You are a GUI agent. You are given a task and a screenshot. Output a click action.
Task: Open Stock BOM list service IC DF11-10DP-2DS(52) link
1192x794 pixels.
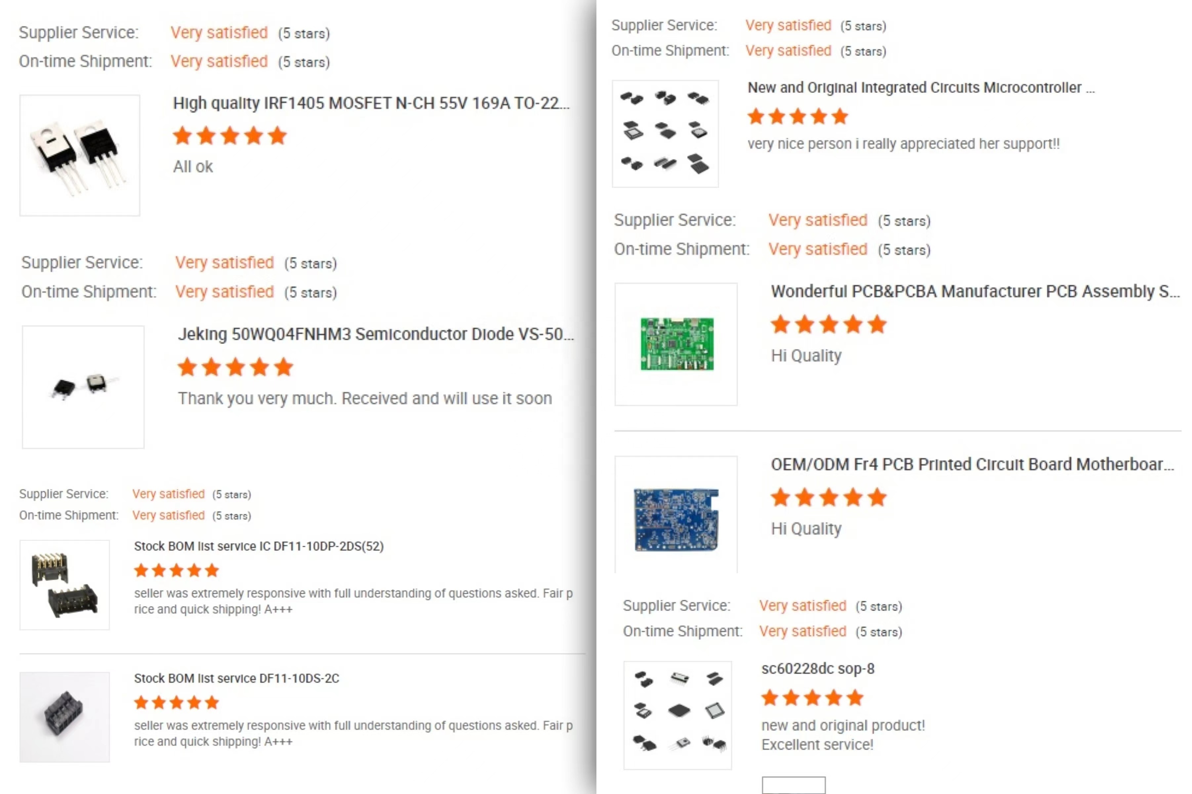pyautogui.click(x=258, y=547)
